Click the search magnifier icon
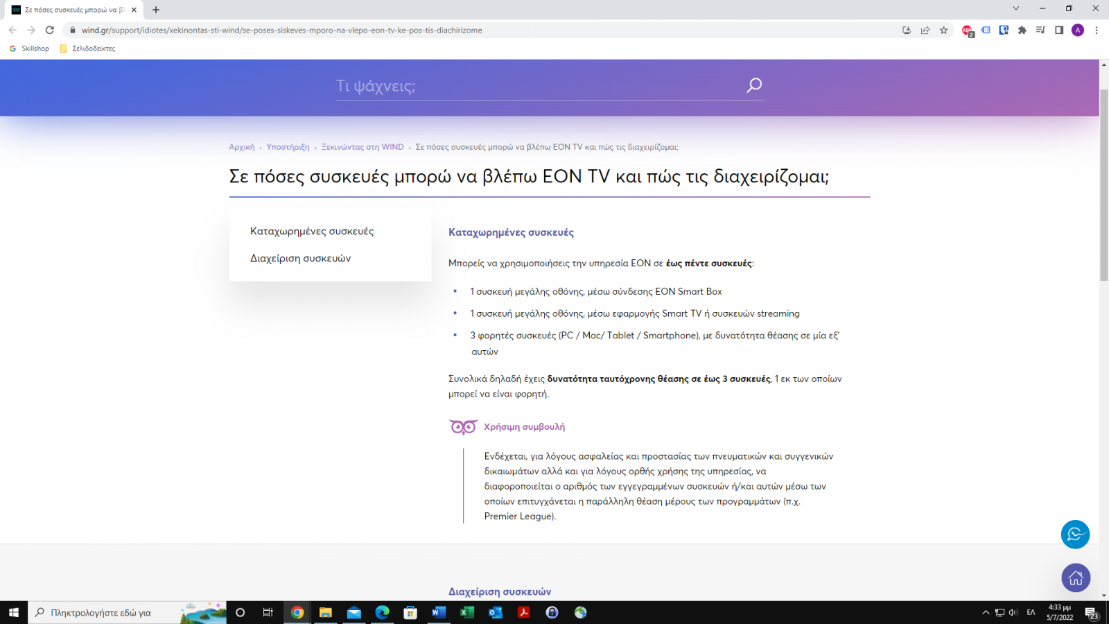Viewport: 1109px width, 624px height. [x=754, y=85]
